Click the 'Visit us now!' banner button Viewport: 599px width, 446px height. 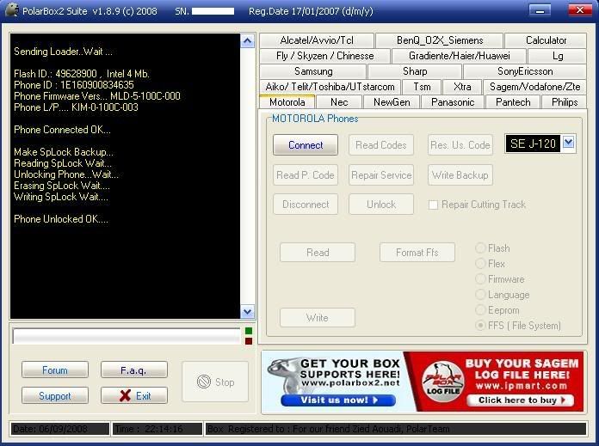point(338,400)
